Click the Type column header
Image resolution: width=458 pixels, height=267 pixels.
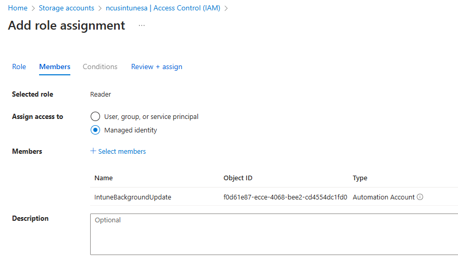360,178
